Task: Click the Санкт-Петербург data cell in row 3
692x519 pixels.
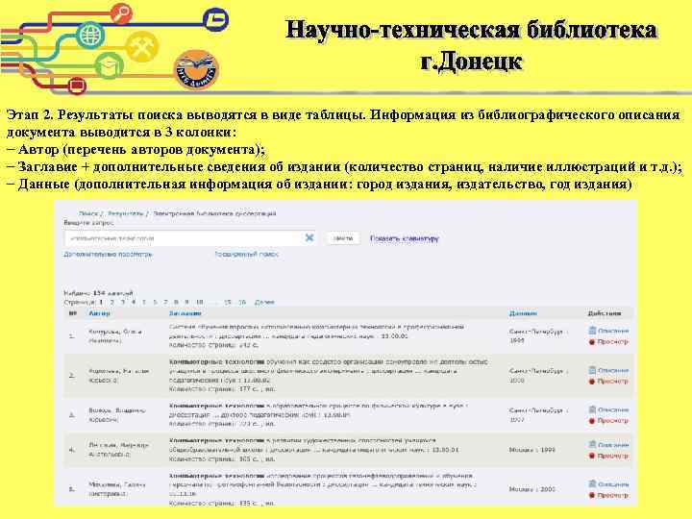Action: click(x=539, y=415)
